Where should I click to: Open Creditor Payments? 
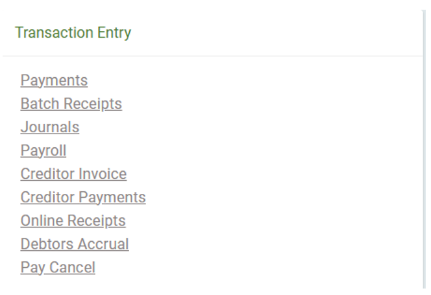point(83,197)
